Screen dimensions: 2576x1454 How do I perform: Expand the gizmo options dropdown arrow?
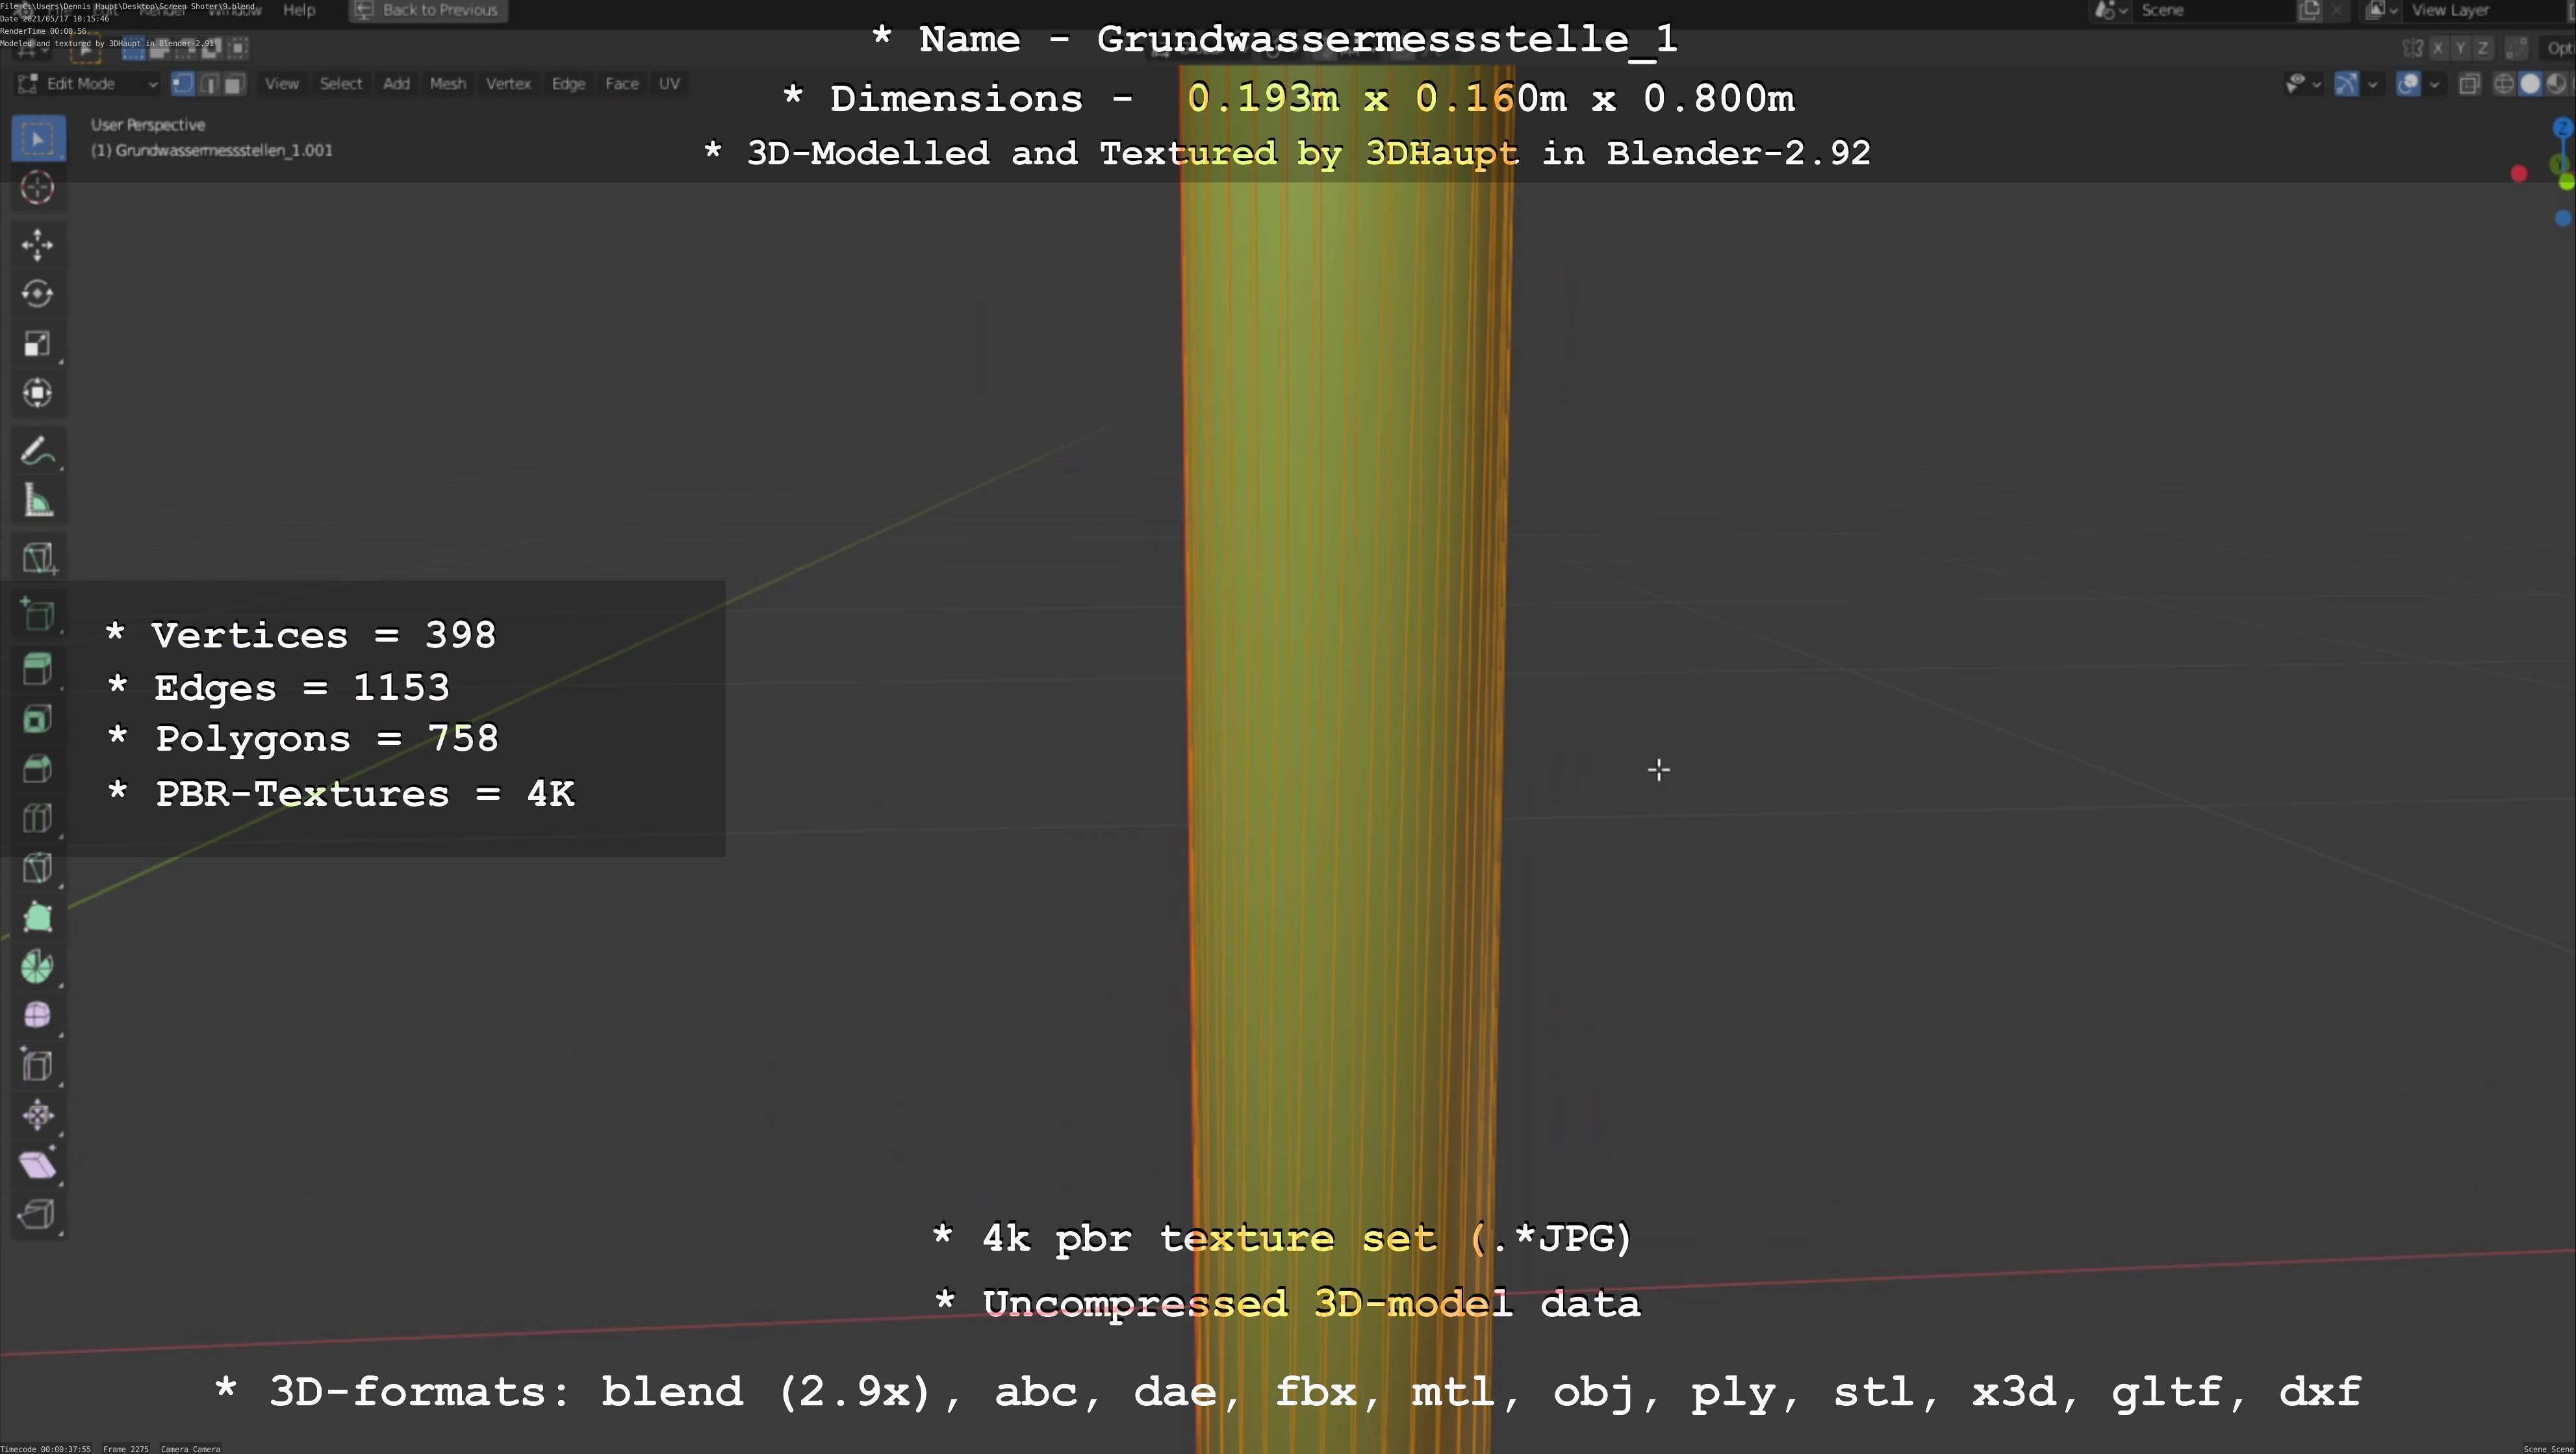2372,84
